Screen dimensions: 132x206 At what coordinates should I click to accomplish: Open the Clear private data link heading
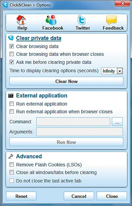[39, 38]
